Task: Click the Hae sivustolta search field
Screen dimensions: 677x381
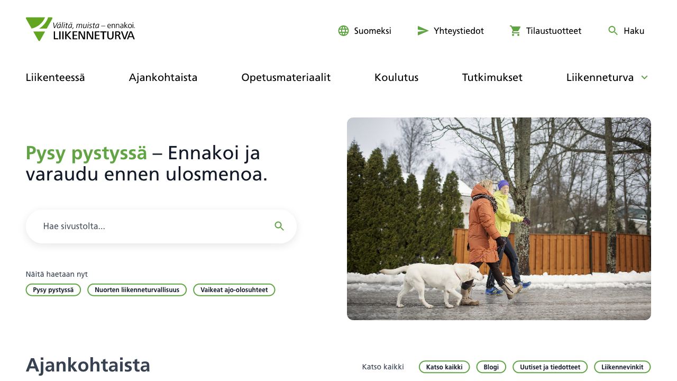Action: [x=161, y=226]
